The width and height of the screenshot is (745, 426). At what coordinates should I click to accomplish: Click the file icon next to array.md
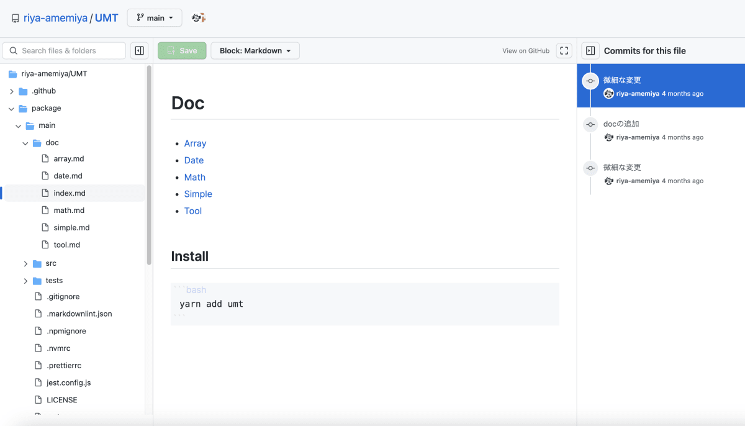click(x=45, y=159)
